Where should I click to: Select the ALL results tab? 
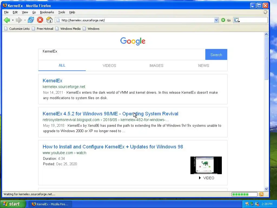62,66
